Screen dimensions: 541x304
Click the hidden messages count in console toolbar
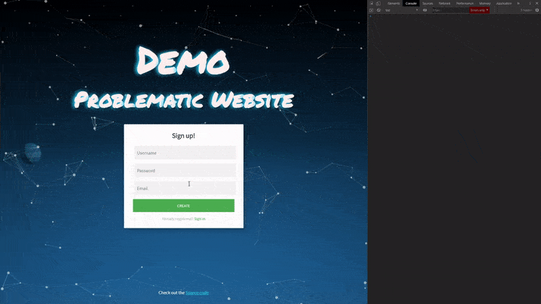pyautogui.click(x=526, y=10)
